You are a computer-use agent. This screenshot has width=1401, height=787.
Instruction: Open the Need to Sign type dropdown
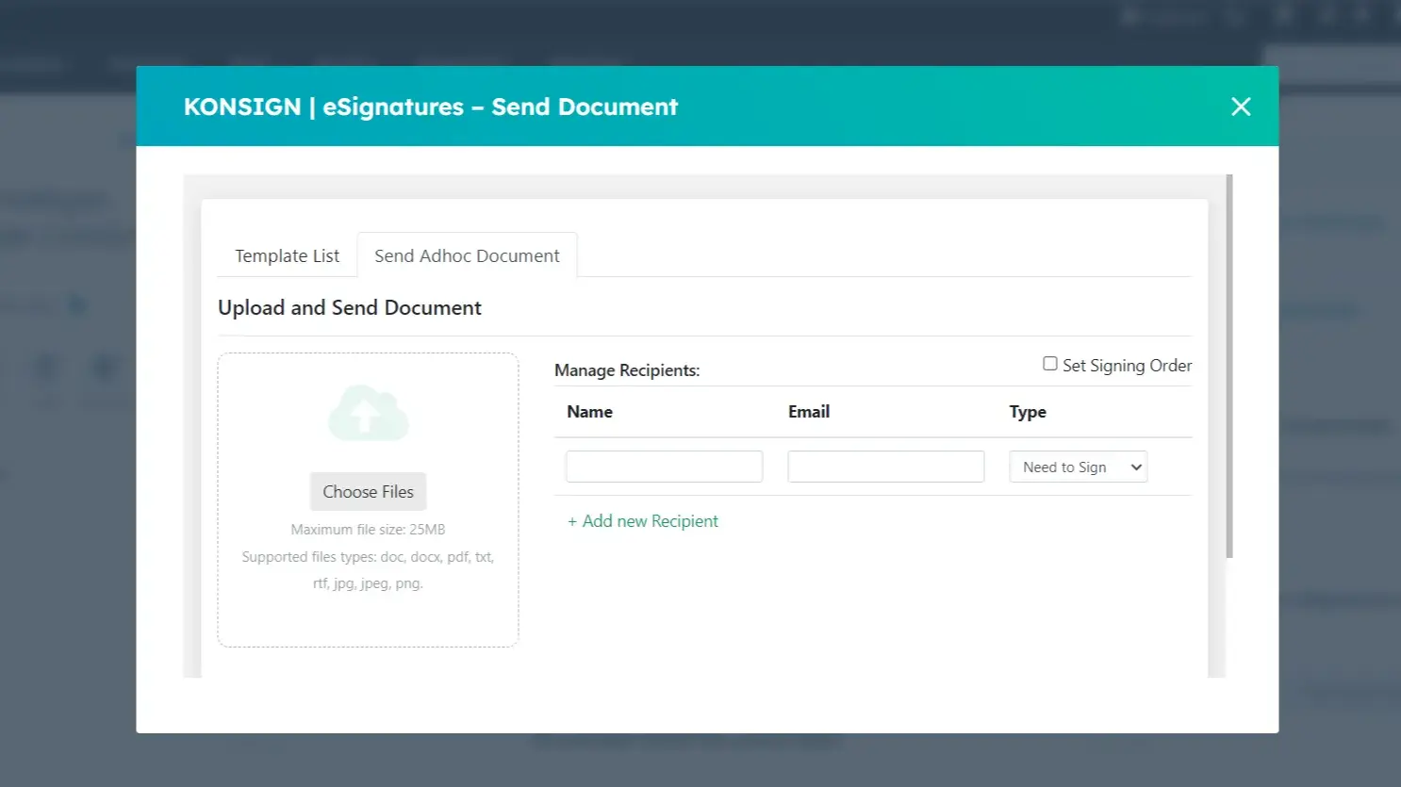click(1078, 467)
